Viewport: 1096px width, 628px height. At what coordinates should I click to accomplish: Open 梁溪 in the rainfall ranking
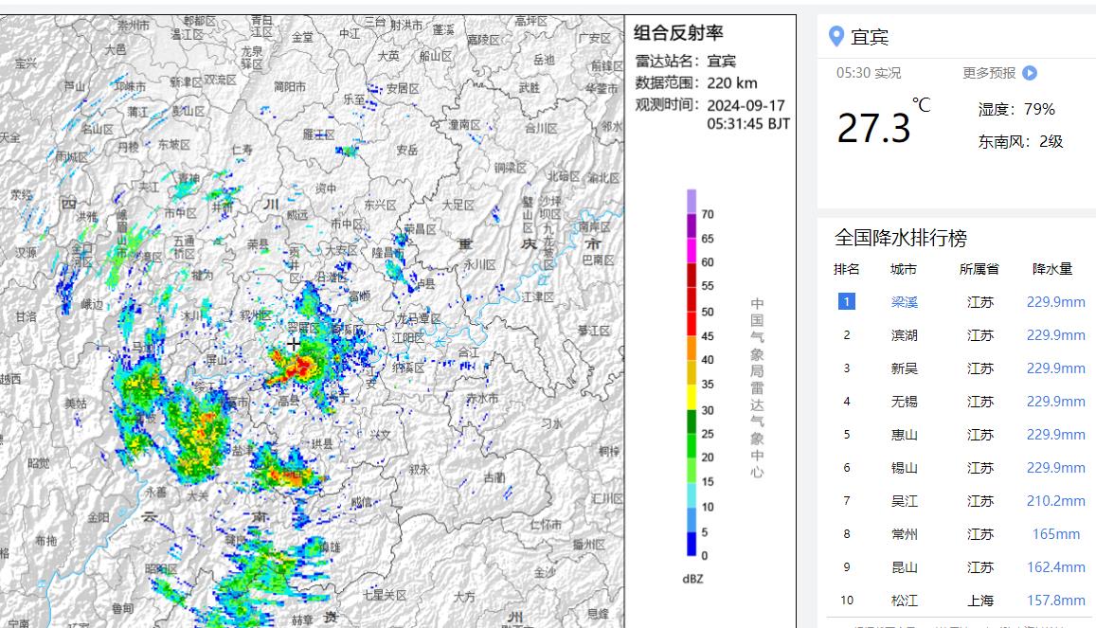click(x=904, y=302)
